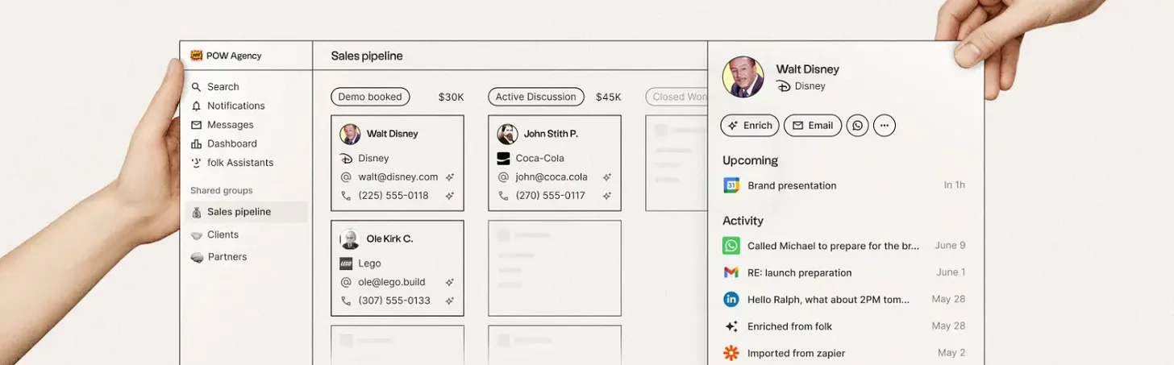The height and width of the screenshot is (365, 1174).
Task: Click phone number (307) 555-0133
Action: click(394, 301)
